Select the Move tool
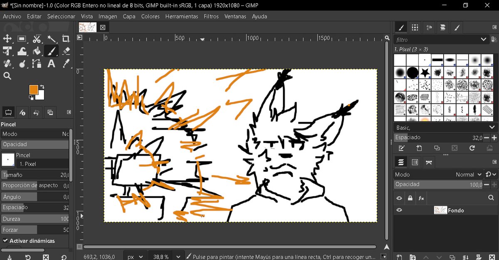Viewport: 499px width, 260px height. (7, 39)
